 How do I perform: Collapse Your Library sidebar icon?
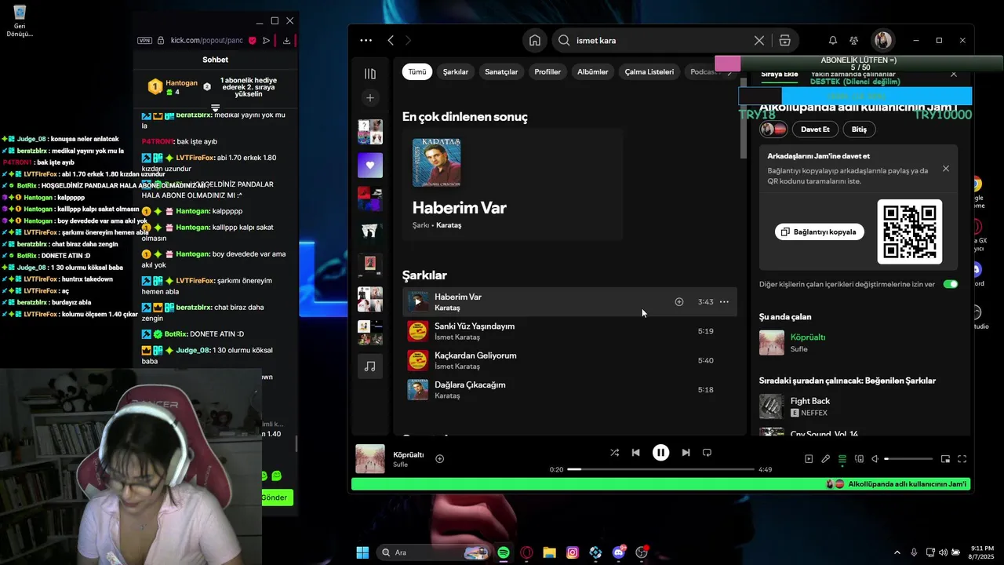[x=370, y=73]
